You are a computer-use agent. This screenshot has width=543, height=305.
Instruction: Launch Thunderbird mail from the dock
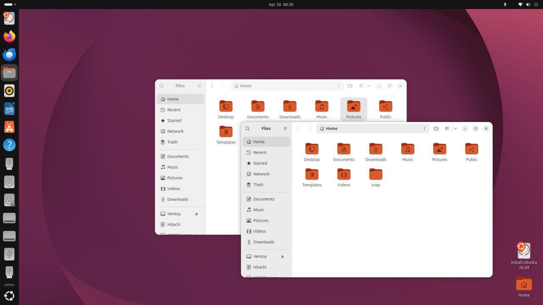click(9, 55)
